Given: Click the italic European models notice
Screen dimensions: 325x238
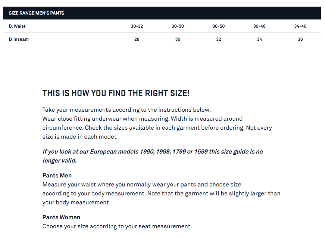Looking at the screenshot, I should pos(153,156).
